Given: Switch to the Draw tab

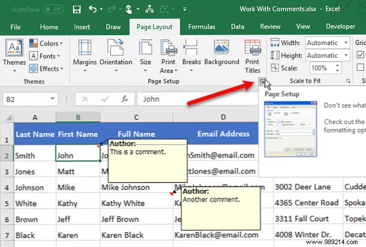Looking at the screenshot, I should pos(113,27).
